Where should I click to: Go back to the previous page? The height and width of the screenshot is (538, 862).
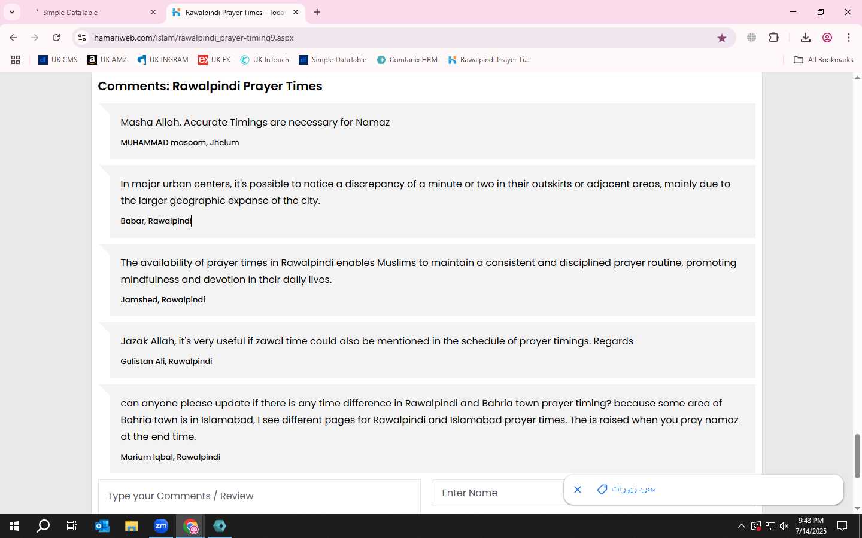[x=13, y=38]
